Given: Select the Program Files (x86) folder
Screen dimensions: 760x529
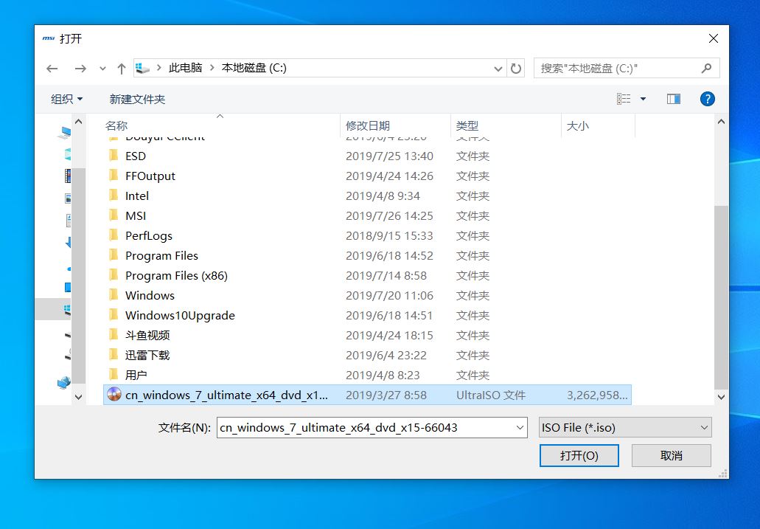Looking at the screenshot, I should point(176,275).
